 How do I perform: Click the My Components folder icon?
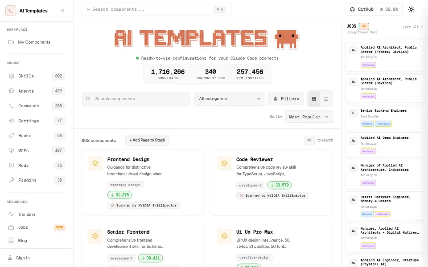point(11,42)
